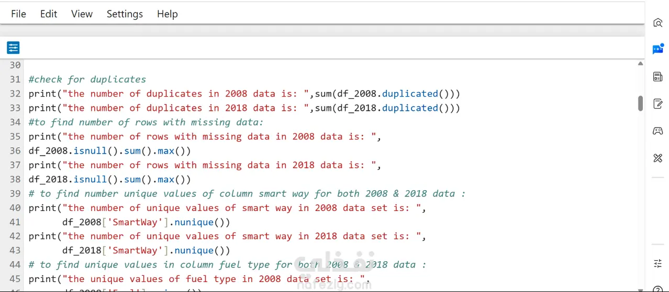The image size is (669, 292).
Task: Click line 35 missing data 2008 print statement
Action: (205, 136)
